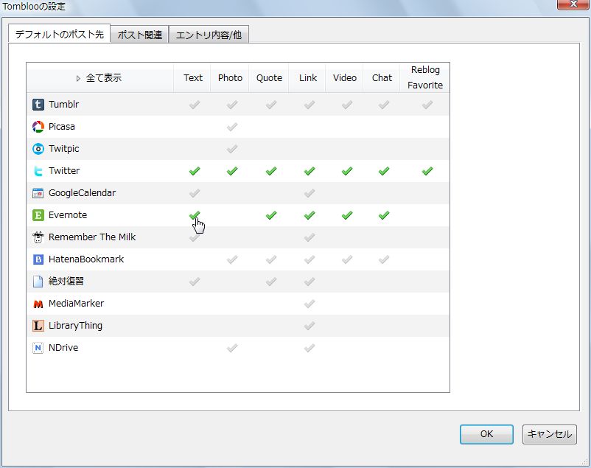The width and height of the screenshot is (591, 468).
Task: Enable Quote posting for 絶対復習
Action: click(271, 282)
